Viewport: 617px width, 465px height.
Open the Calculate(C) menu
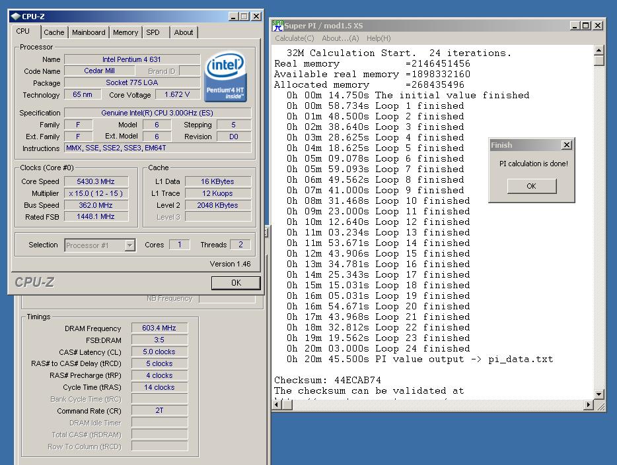pyautogui.click(x=295, y=38)
